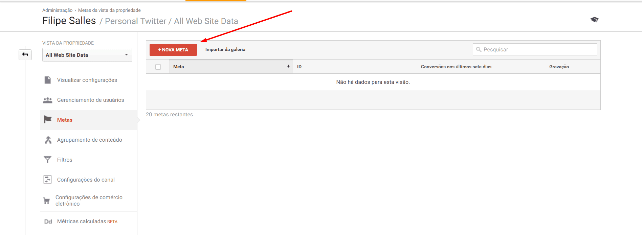642x235 pixels.
Task: Click the VISTA DA PROPRIEDADE label
Action: 68,43
